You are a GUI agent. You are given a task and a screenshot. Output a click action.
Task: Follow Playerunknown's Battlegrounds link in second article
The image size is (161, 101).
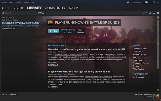click(98, 77)
